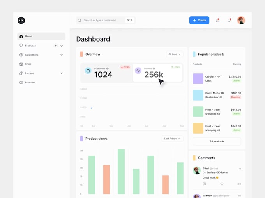Click the $105.60 earning value
265x198 pixels.
(236, 93)
